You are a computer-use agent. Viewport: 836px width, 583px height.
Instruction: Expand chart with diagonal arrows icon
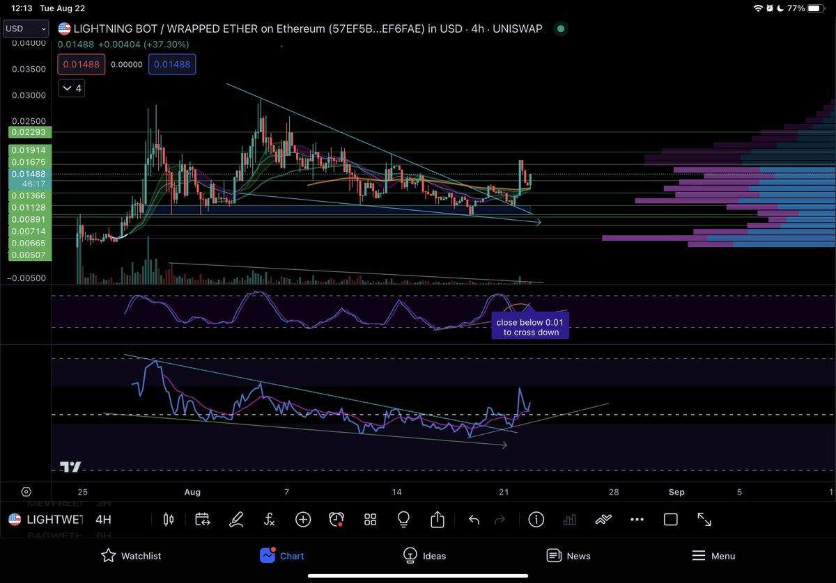704,519
